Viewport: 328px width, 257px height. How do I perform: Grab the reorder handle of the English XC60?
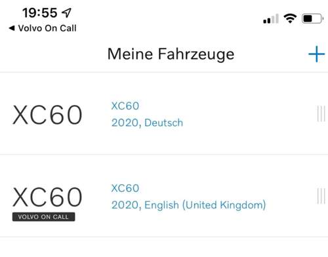click(321, 196)
